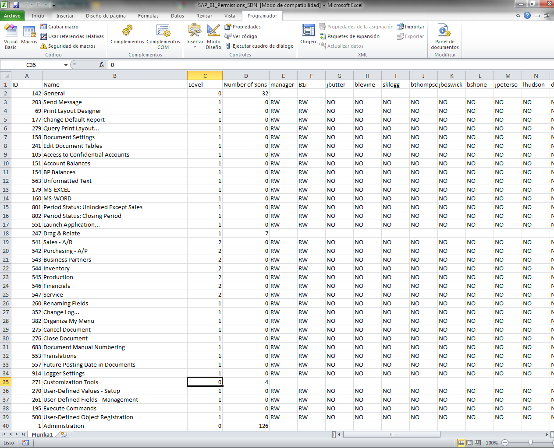Open the Archivo menu
This screenshot has height=448, width=554.
[13, 16]
